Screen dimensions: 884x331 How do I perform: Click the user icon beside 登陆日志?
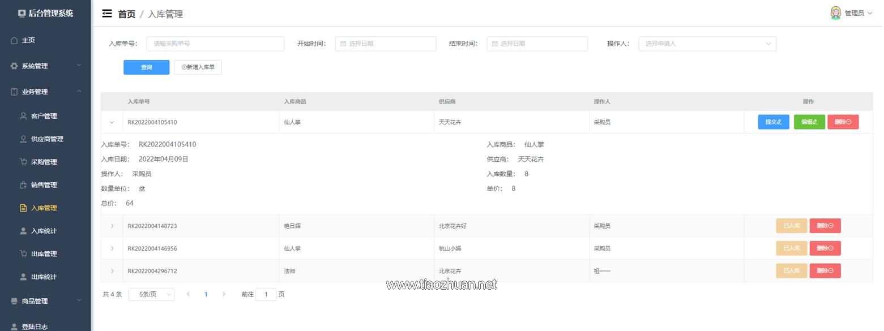pos(14,327)
